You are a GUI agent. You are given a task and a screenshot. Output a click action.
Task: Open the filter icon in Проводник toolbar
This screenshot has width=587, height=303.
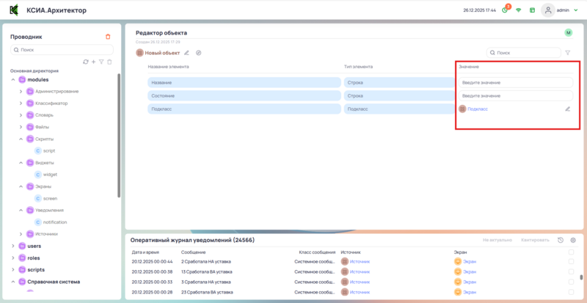101,62
